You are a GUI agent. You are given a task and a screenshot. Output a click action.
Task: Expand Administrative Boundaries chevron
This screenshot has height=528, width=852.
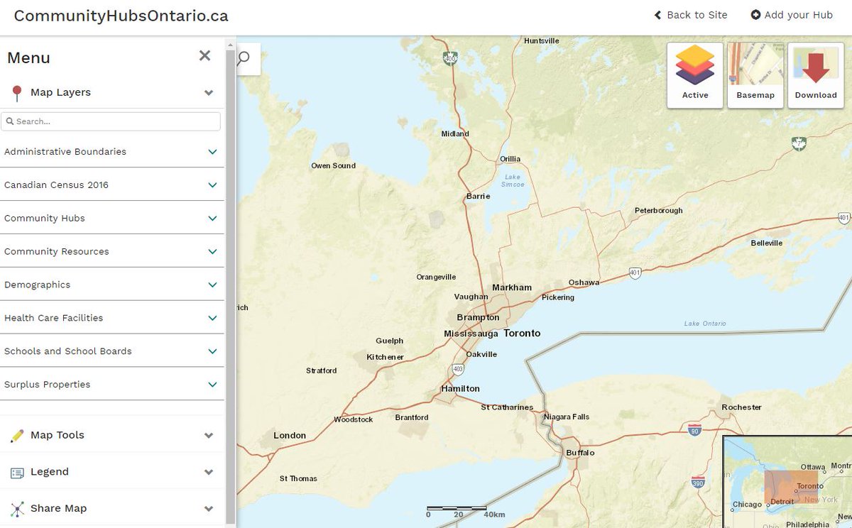[x=212, y=152]
